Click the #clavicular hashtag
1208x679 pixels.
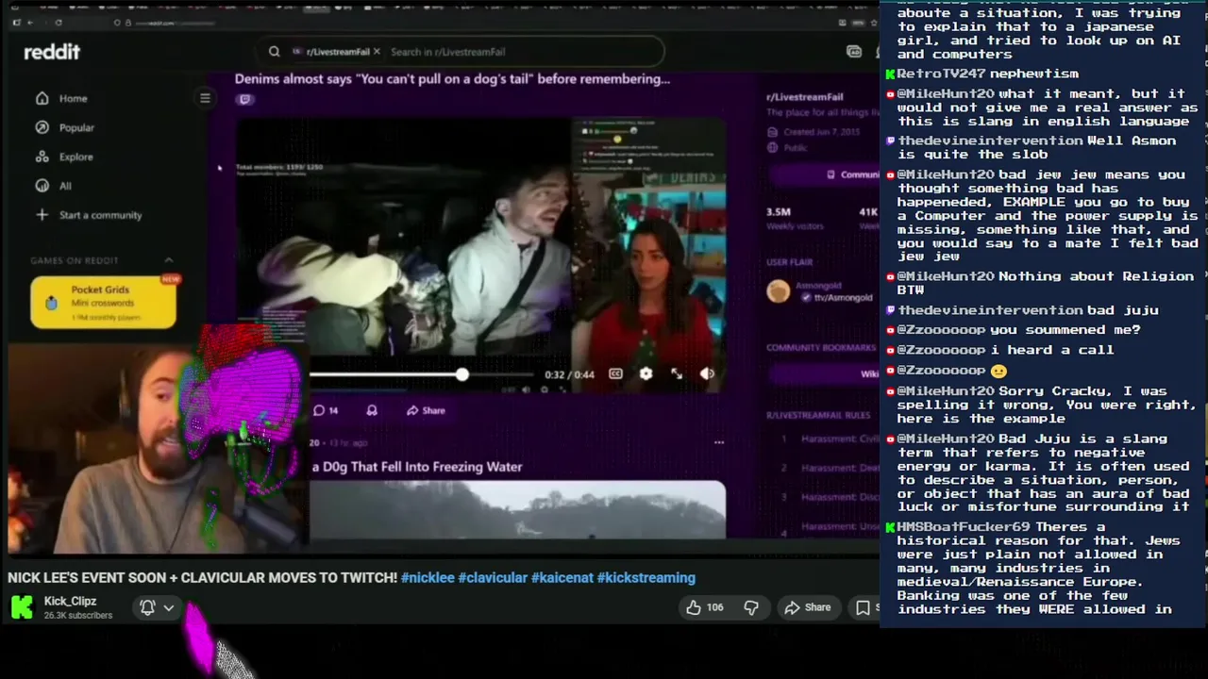pos(493,578)
